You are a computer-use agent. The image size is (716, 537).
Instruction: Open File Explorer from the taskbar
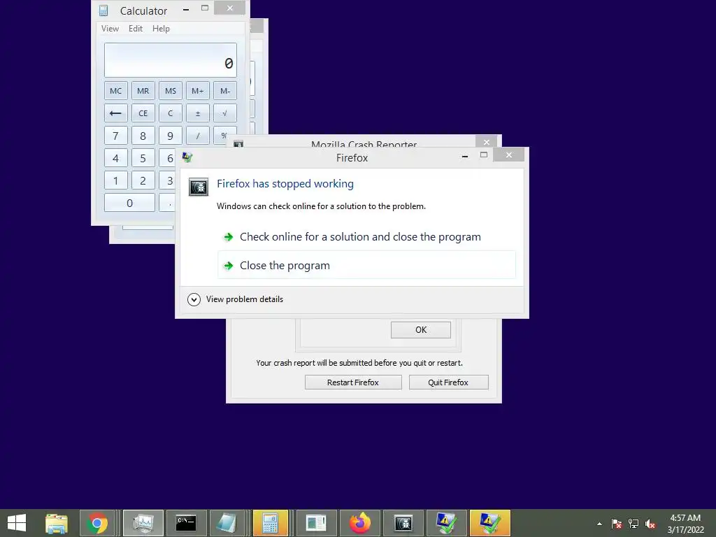[56, 523]
